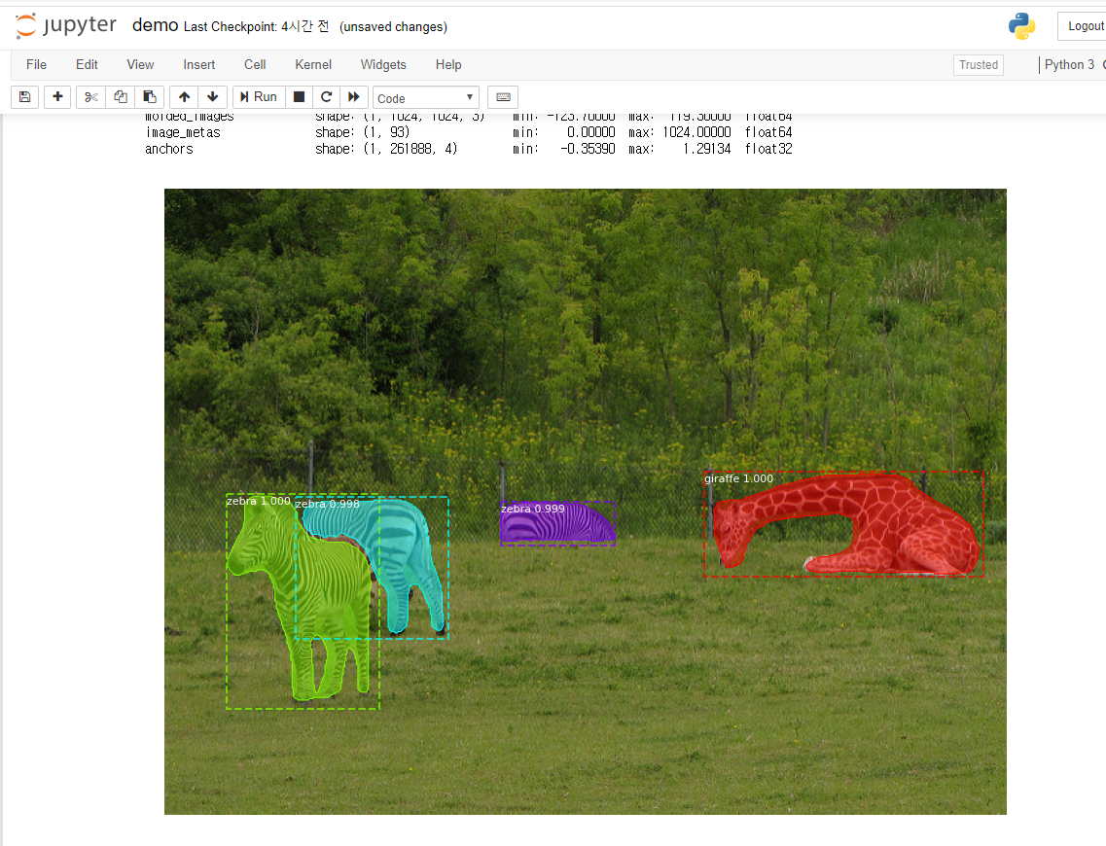
Task: Click the giraffe 1.000 detection label
Action: pyautogui.click(x=738, y=478)
